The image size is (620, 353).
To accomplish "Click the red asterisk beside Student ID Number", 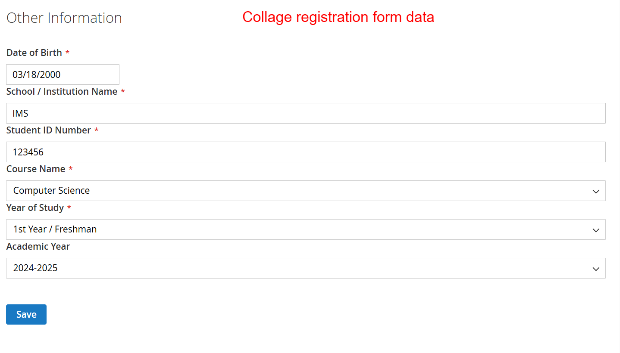I will tap(96, 130).
